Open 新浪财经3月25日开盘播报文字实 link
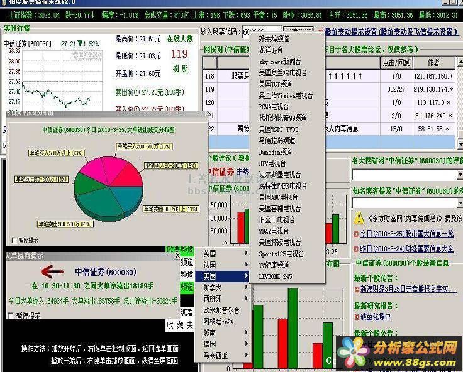 409,289
